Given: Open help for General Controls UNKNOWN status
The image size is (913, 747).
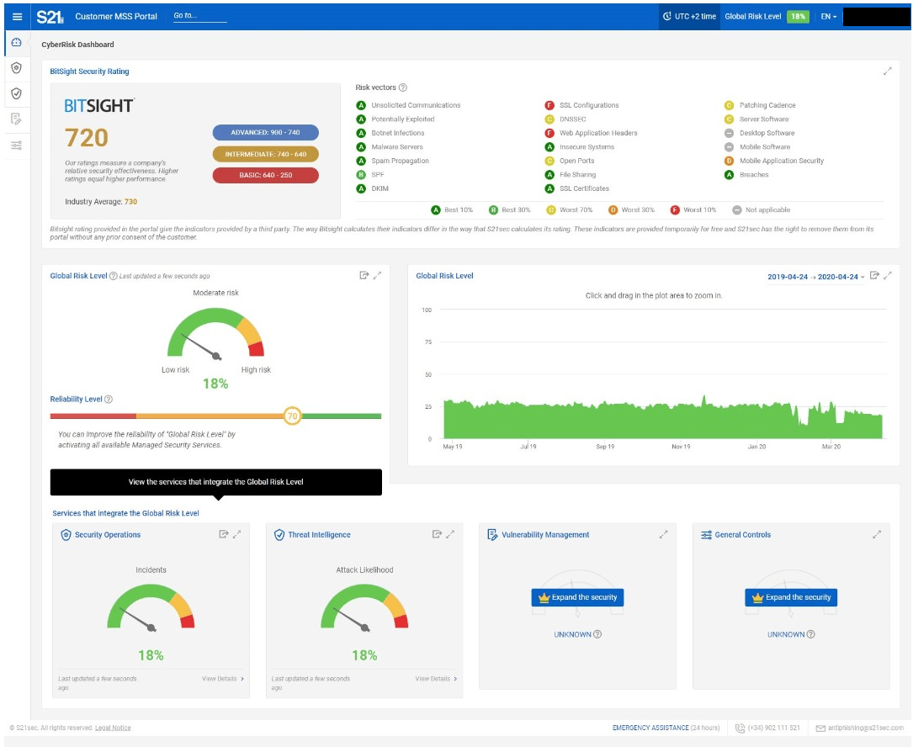Looking at the screenshot, I should (x=811, y=634).
